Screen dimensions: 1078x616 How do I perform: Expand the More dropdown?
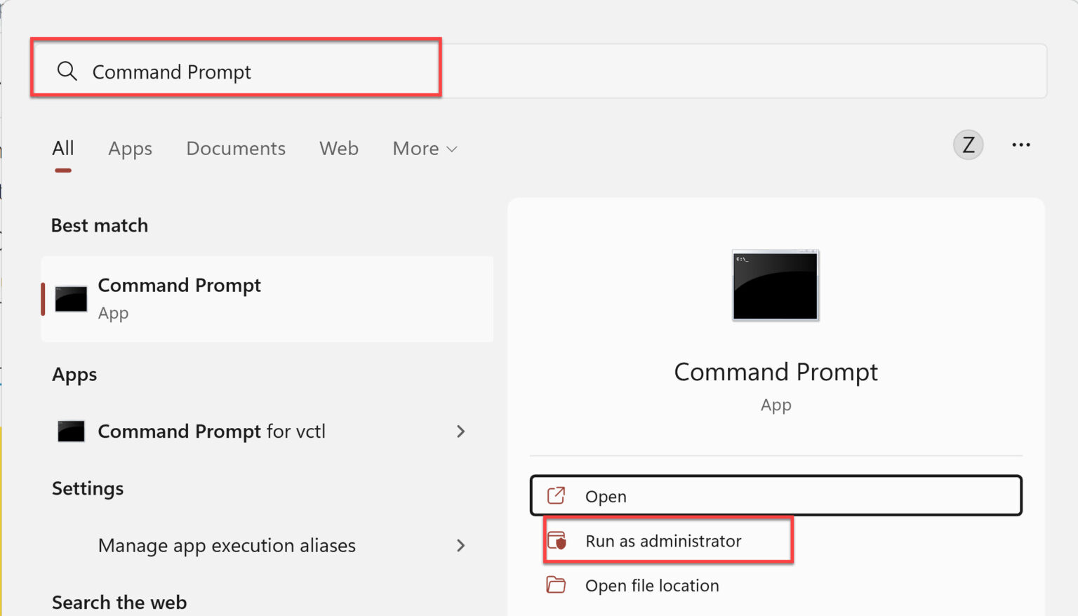pyautogui.click(x=425, y=148)
